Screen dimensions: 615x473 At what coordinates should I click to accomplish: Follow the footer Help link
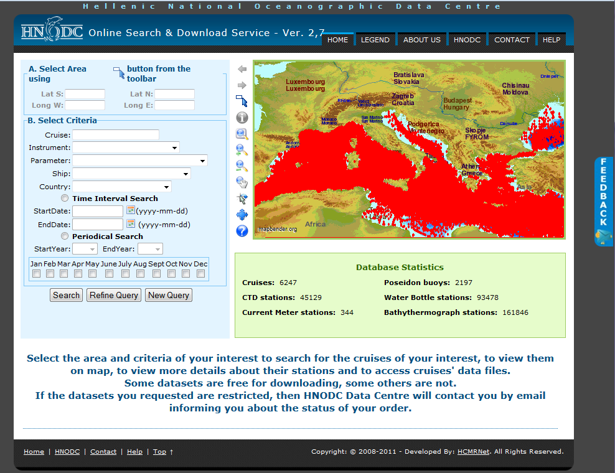coord(134,451)
